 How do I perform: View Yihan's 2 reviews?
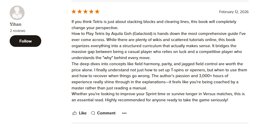point(18,31)
